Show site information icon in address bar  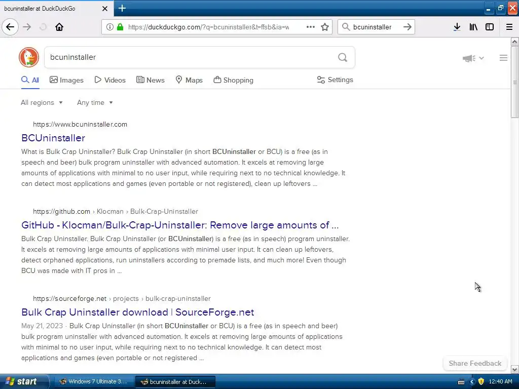(109, 27)
